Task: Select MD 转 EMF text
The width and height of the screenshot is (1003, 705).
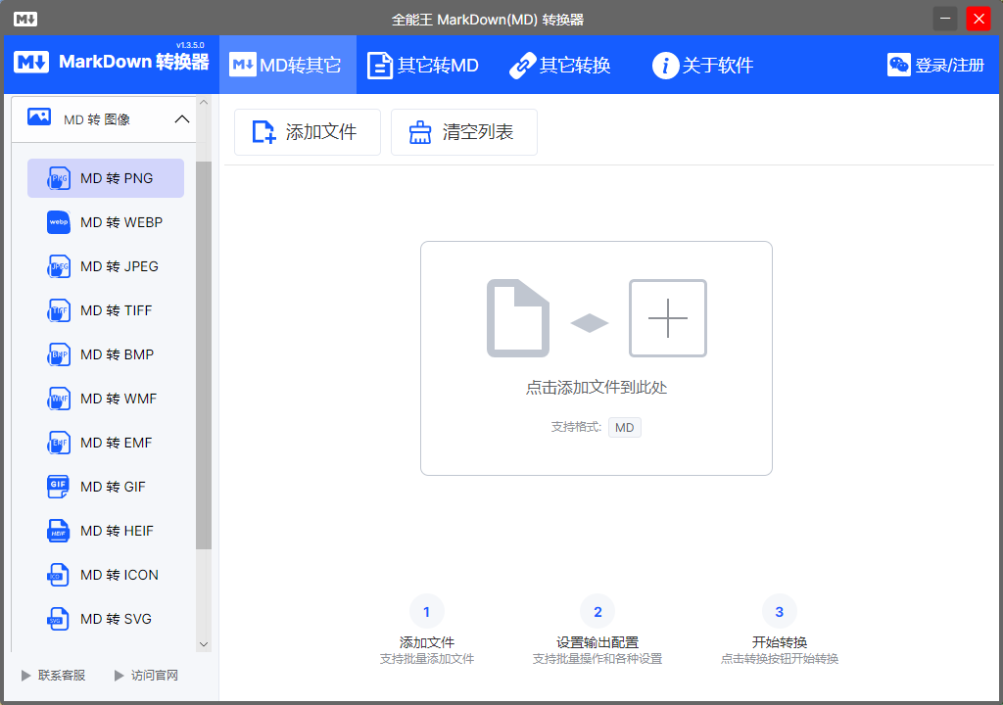Action: (x=117, y=444)
